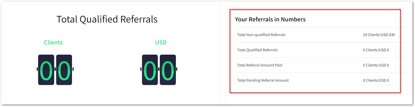Click the Total Qualified Referrals large heading
Screen dimensions: 415x107
pyautogui.click(x=107, y=19)
